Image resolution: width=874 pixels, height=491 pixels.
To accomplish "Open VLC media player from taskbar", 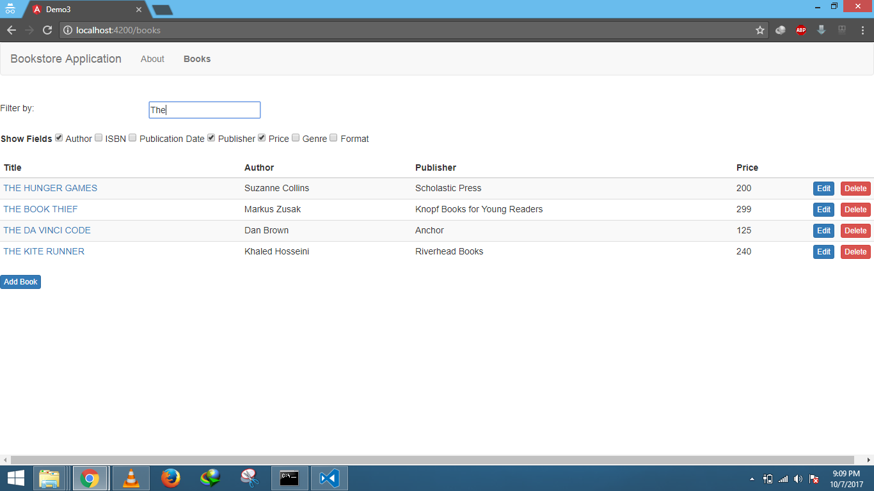I will (131, 478).
